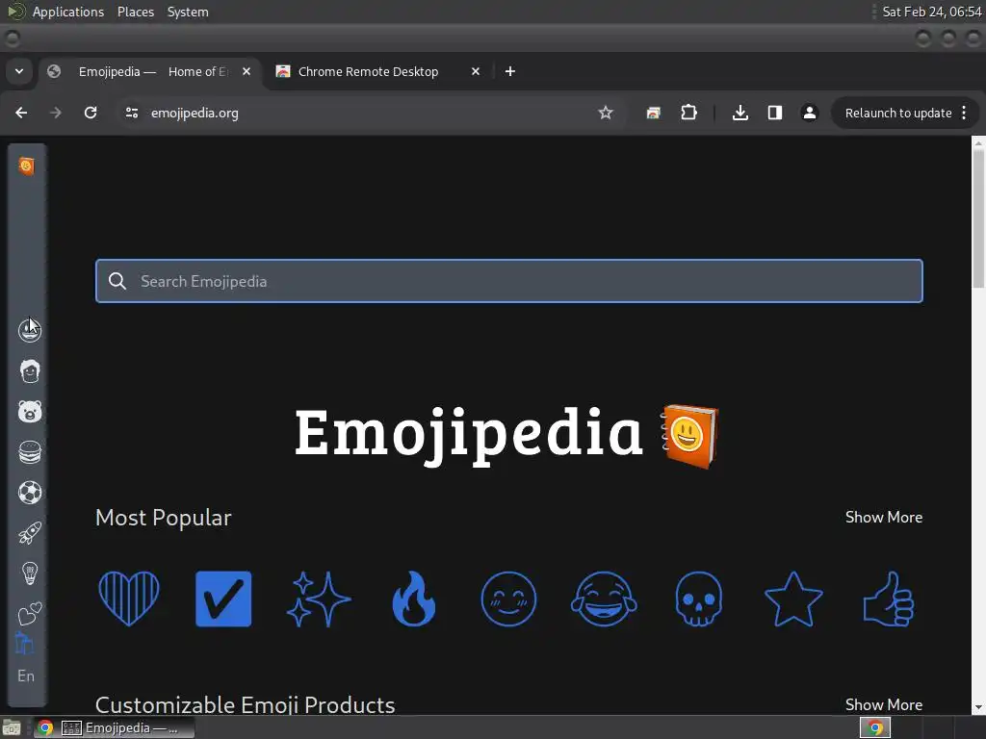Open Chrome three-dot menu
Viewport: 986px width, 739px height.
coord(964,114)
